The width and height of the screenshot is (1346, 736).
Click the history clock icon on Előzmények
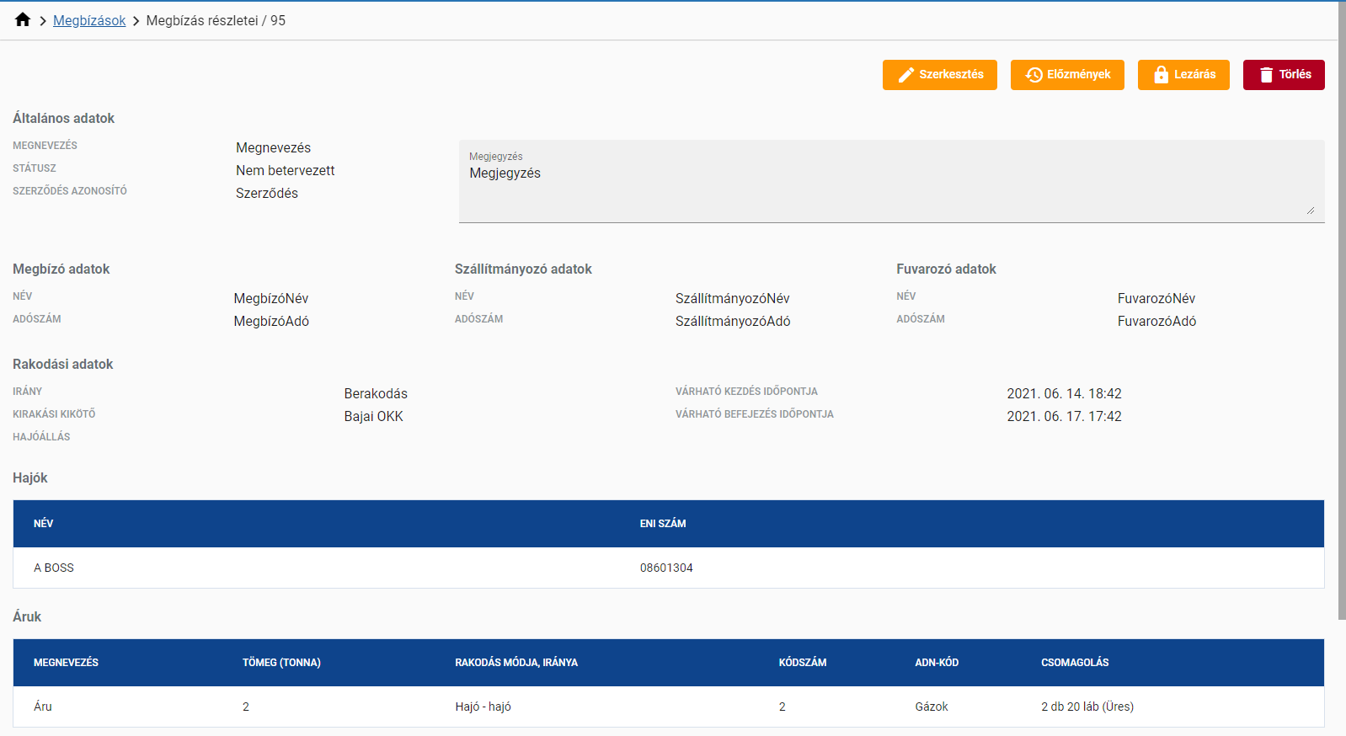pos(1034,75)
